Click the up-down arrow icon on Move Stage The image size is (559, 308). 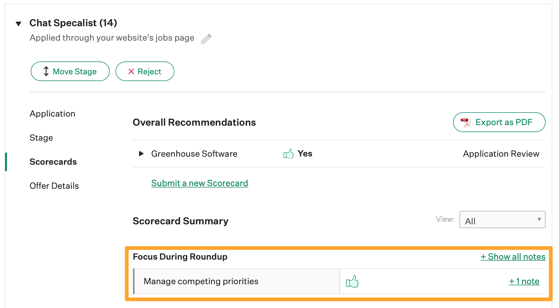(46, 71)
